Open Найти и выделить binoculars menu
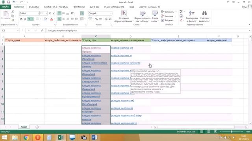This screenshot has height=141, width=252. [x=204, y=16]
